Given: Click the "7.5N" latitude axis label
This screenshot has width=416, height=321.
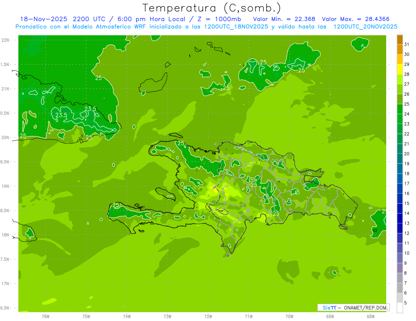Looking at the screenshot, I should 5,259.
